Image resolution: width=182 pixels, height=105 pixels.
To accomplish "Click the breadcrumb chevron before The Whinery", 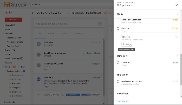I will pyautogui.click(x=68, y=13).
